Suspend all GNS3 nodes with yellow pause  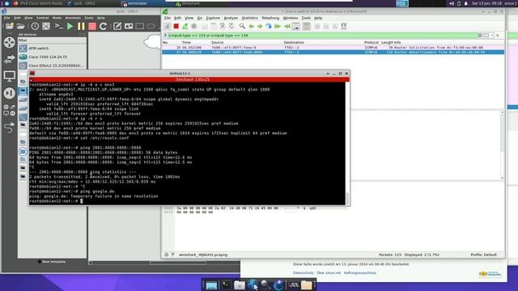pyautogui.click(x=81, y=26)
